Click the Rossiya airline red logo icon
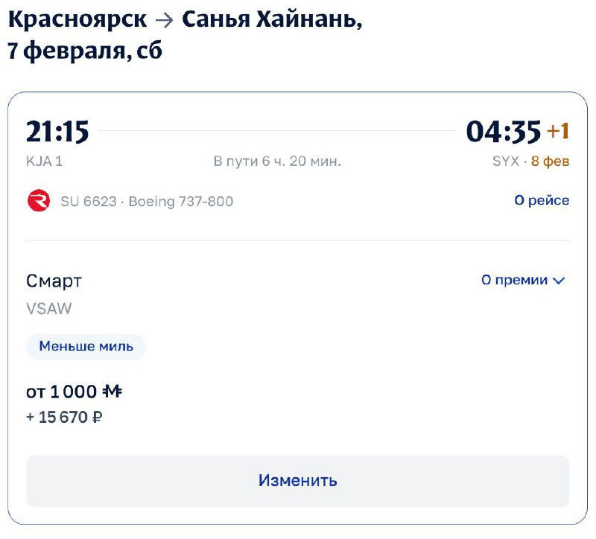Screen dimensions: 596x539 [38, 201]
